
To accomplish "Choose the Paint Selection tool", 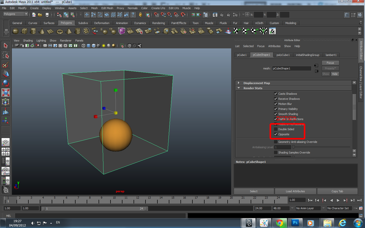I will click(x=6, y=65).
